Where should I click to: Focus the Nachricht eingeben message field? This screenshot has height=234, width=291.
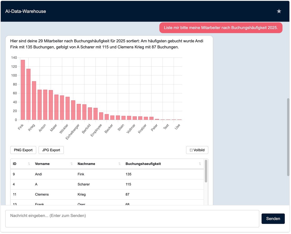(132, 219)
